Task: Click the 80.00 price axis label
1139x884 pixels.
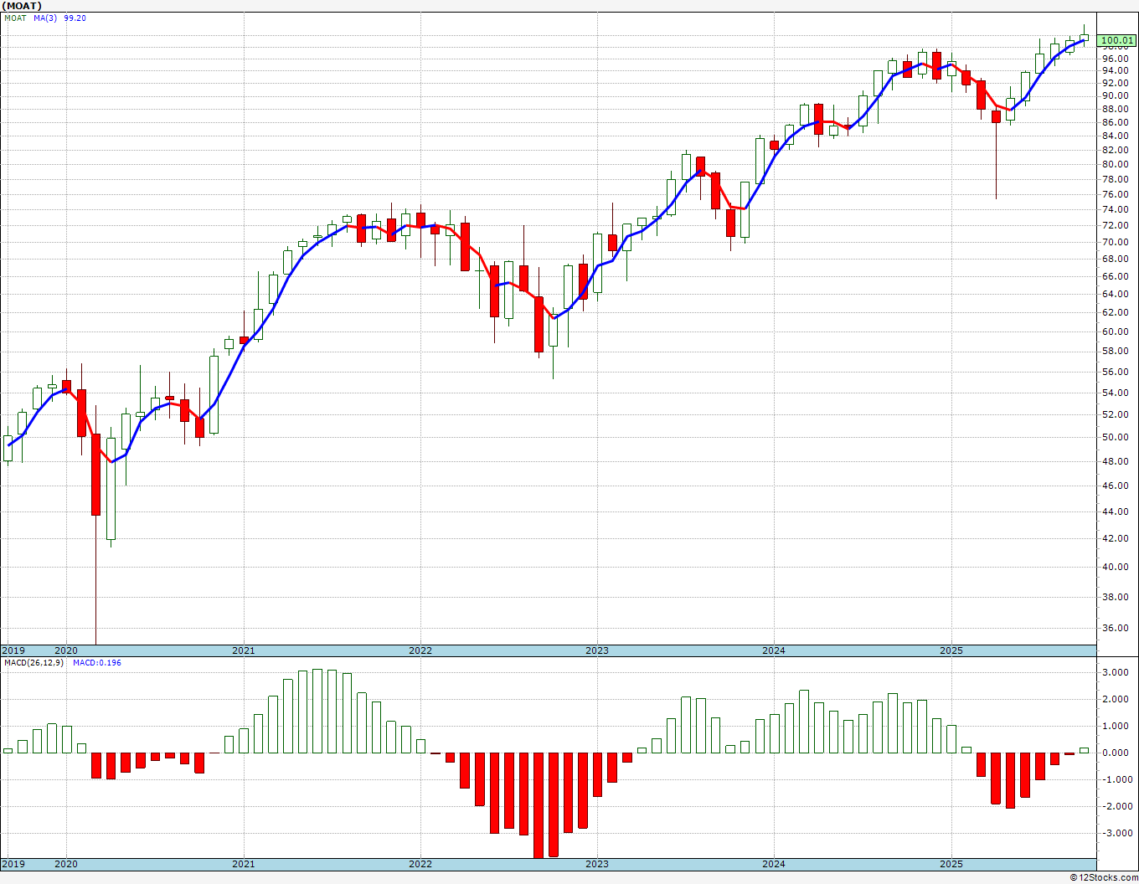Action: (x=1114, y=165)
